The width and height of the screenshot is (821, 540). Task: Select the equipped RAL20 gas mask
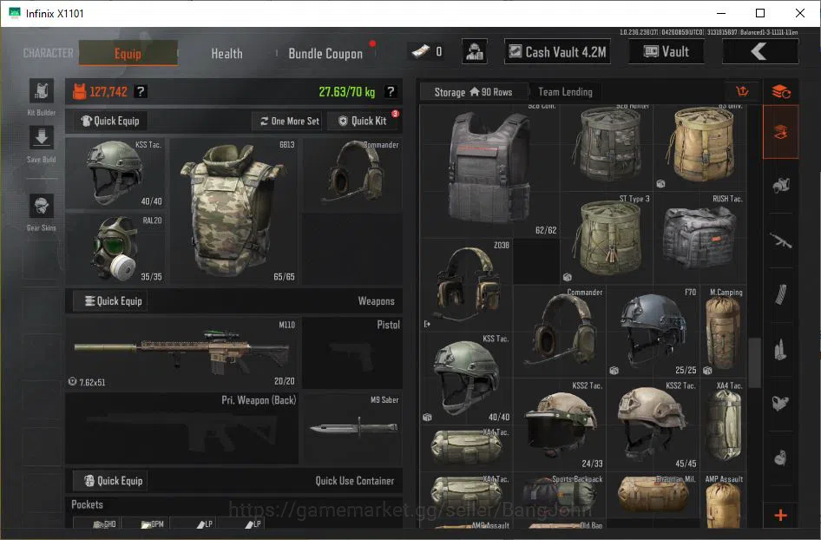tap(115, 249)
